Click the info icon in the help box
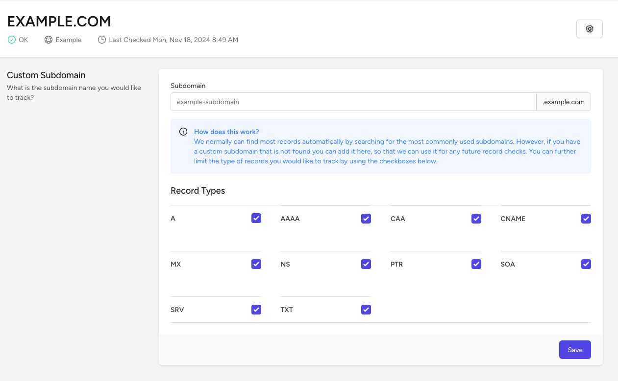The width and height of the screenshot is (618, 381). point(183,132)
